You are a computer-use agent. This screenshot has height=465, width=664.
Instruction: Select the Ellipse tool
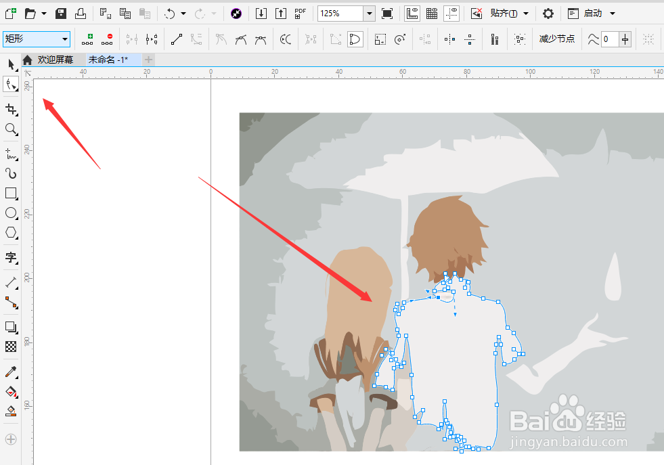11,213
